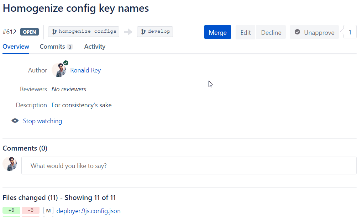The height and width of the screenshot is (217, 363).
Task: Open the homogenize-configs branch selector
Action: (83, 32)
